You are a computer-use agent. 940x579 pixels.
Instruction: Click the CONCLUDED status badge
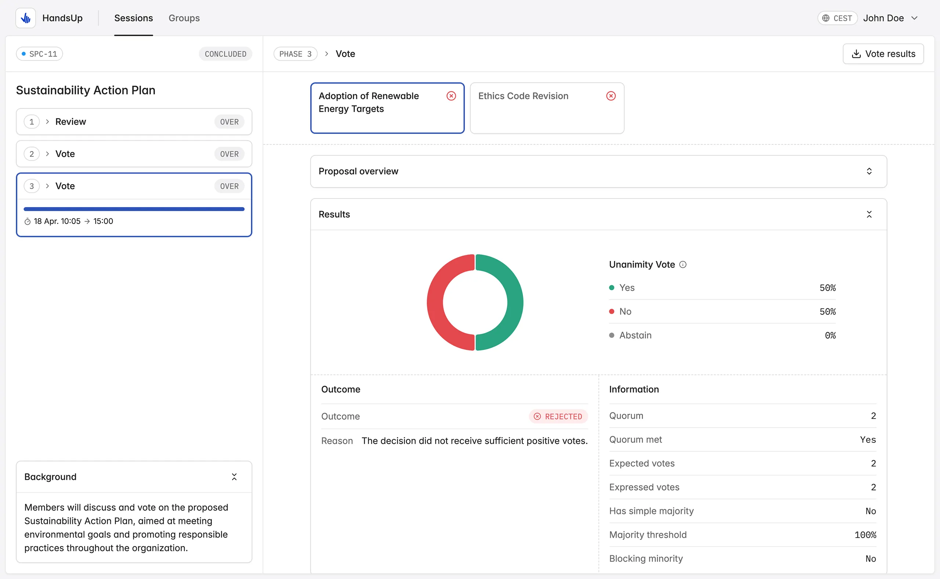(225, 54)
